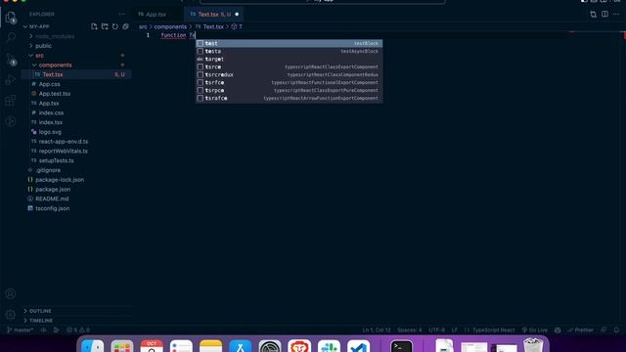Choose the 'tsrcredux' snippet suggestion
Image resolution: width=626 pixels, height=352 pixels.
tap(290, 74)
